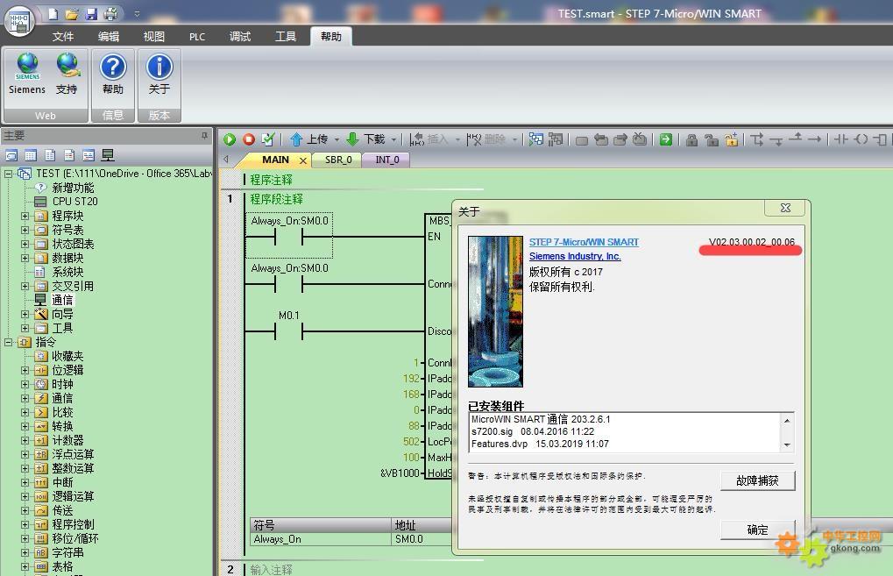Save the project with the floppy icon

point(91,14)
